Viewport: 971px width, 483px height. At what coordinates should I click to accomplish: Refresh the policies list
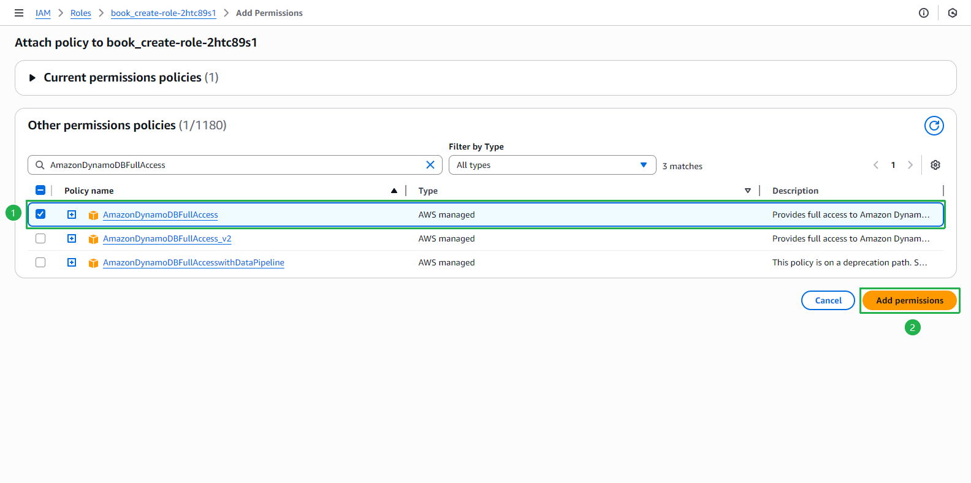pyautogui.click(x=934, y=126)
